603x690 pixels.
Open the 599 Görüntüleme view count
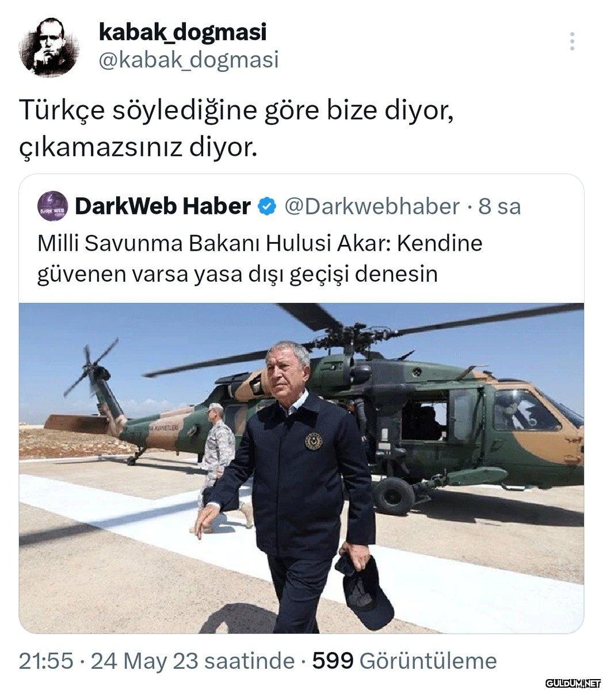(404, 661)
